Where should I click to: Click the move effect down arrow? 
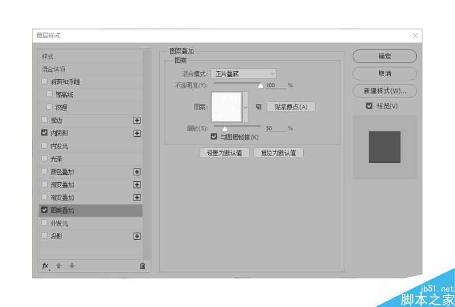(x=72, y=266)
